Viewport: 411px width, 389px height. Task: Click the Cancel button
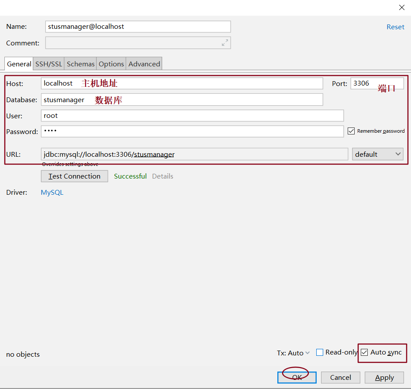[x=341, y=378]
